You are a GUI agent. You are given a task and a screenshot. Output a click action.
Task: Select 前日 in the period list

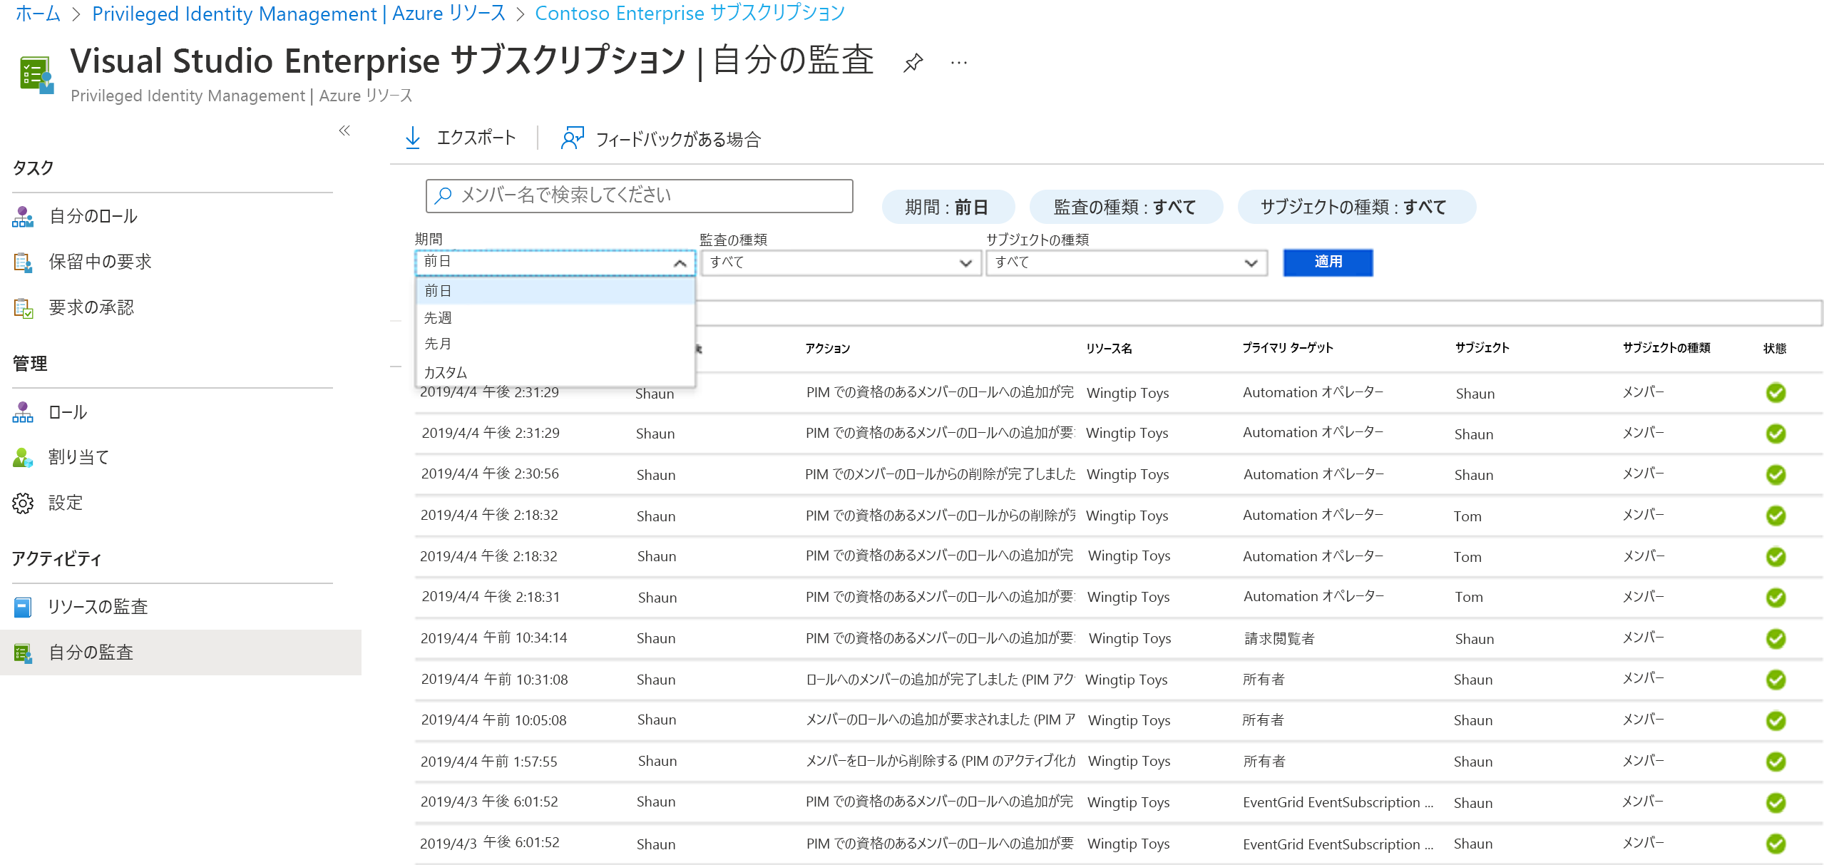[x=555, y=291]
